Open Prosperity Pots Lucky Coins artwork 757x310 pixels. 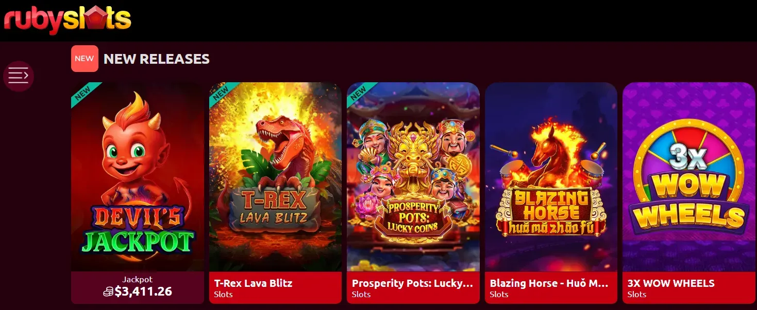(413, 177)
